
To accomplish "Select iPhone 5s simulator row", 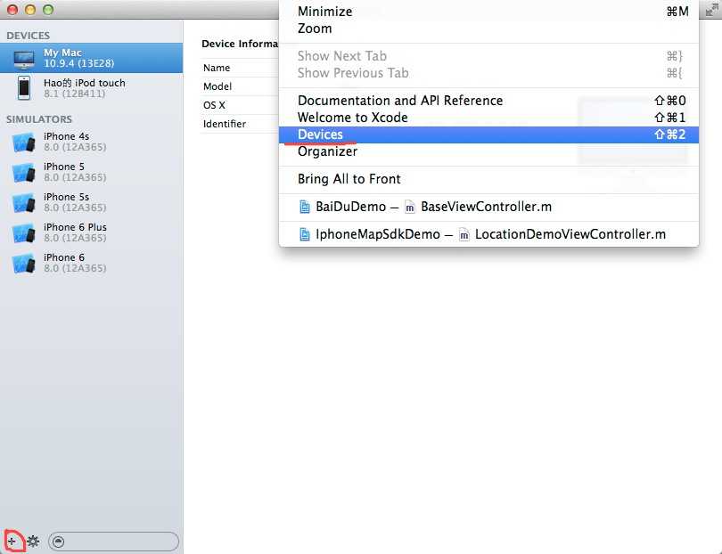I will (91, 202).
